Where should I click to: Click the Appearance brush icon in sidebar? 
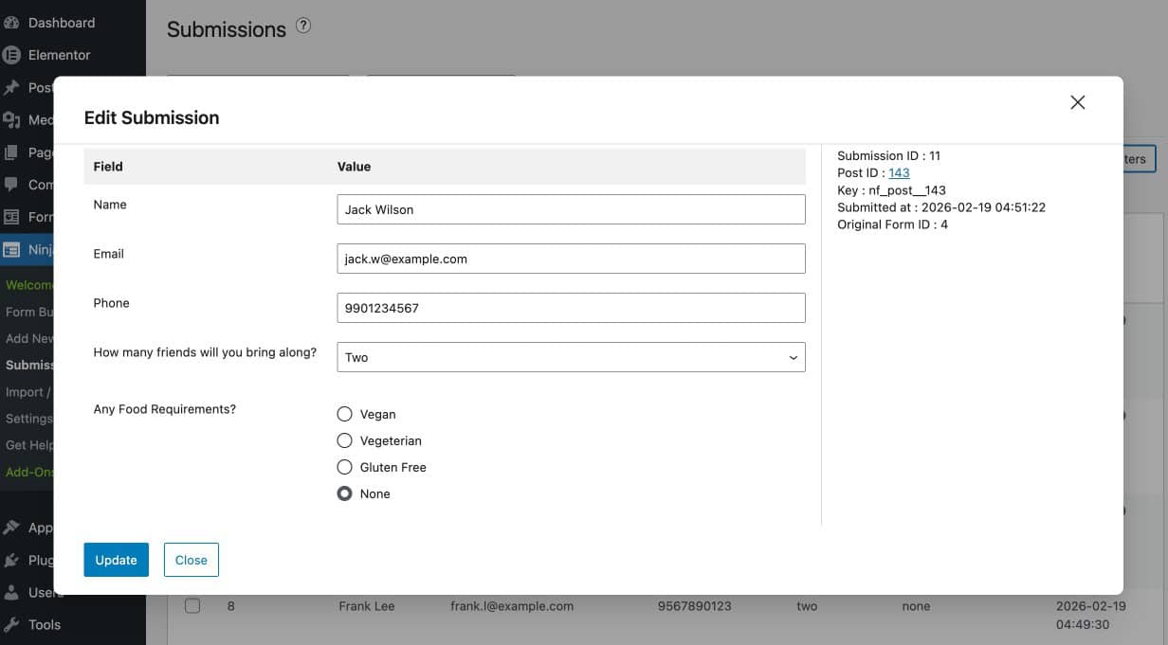click(x=12, y=528)
